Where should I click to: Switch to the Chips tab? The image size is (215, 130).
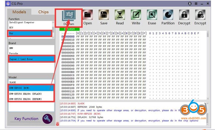coord(43,12)
